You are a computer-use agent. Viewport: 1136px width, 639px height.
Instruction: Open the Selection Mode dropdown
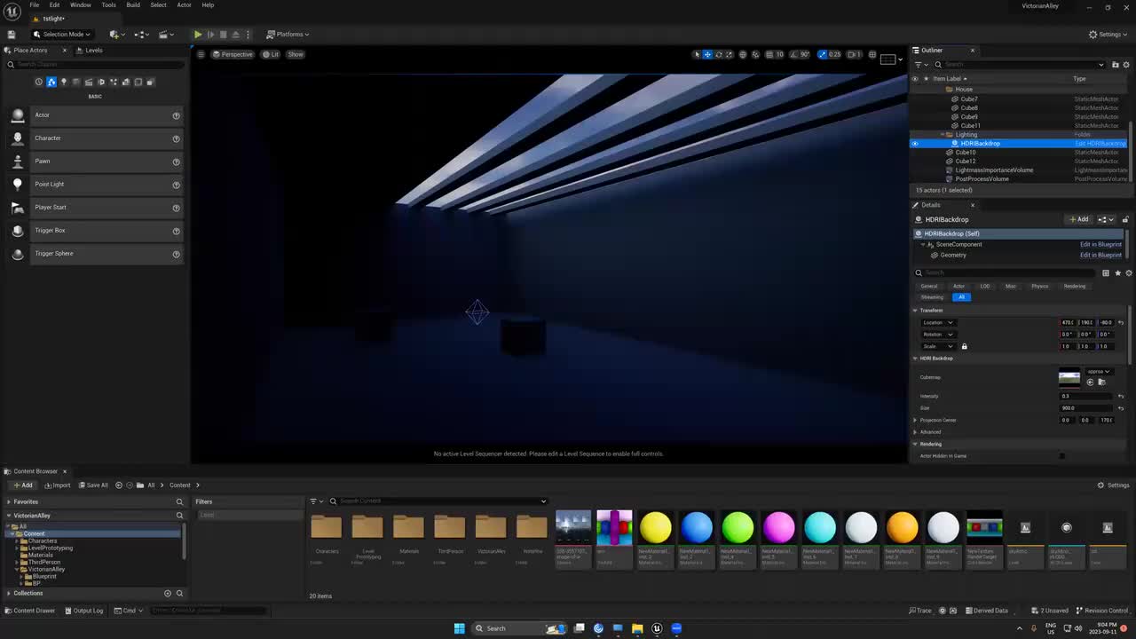click(x=62, y=34)
